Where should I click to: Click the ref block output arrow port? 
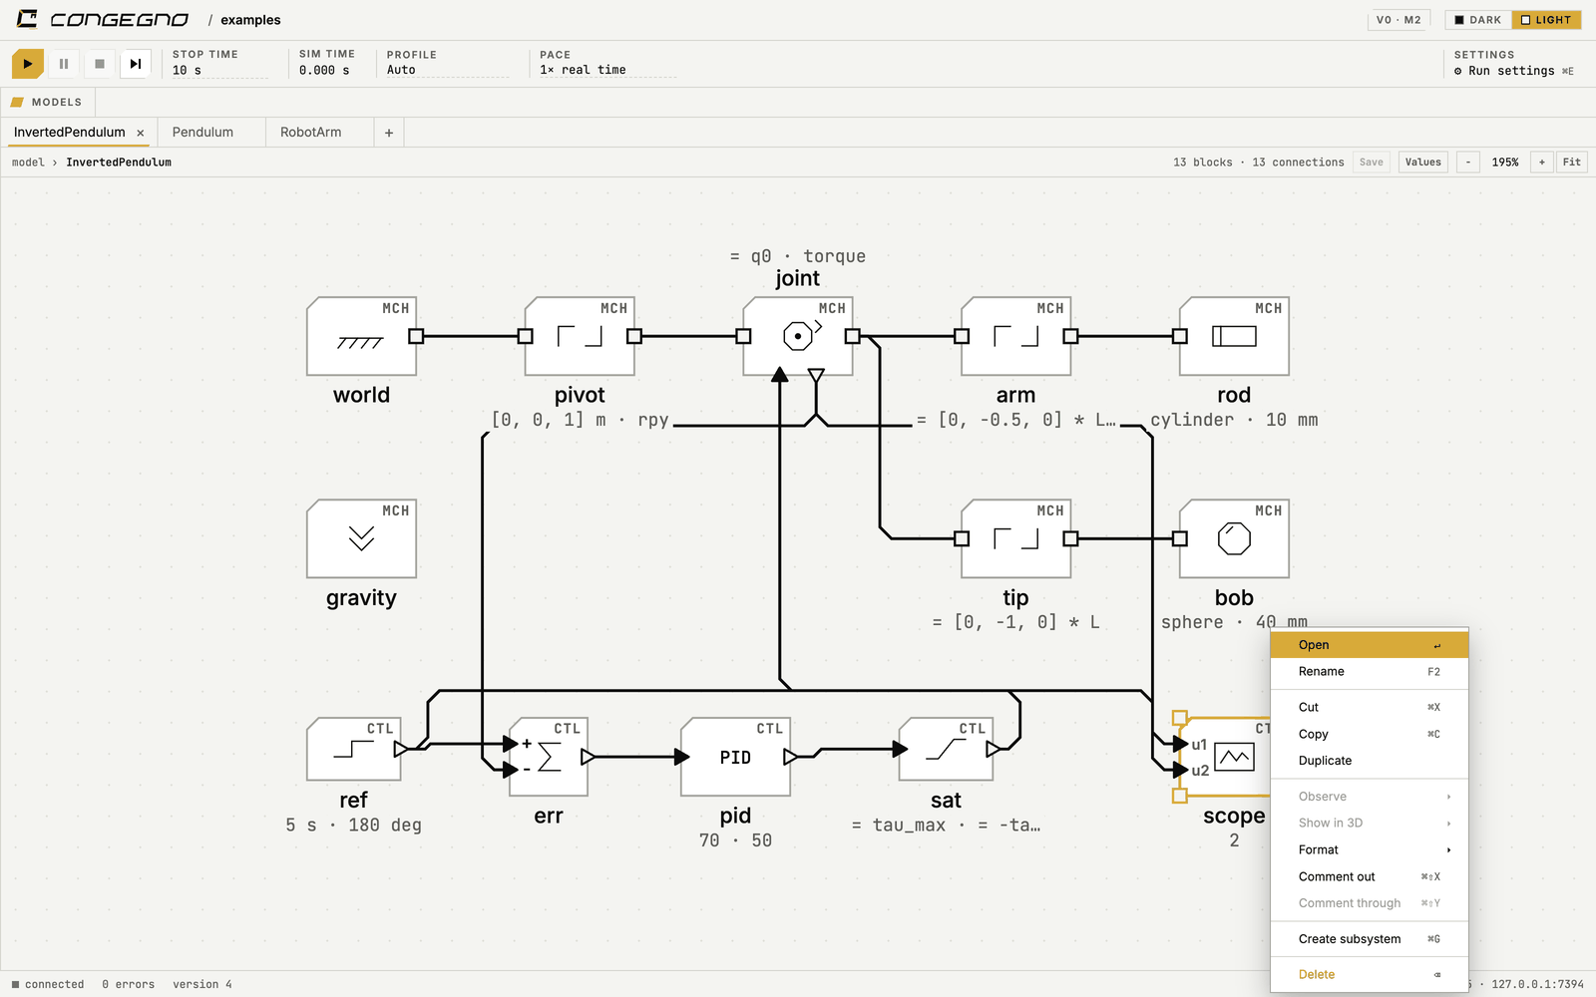click(x=401, y=749)
